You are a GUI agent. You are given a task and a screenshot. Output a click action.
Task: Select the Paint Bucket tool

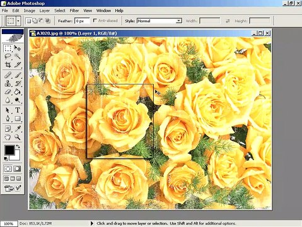18,92
